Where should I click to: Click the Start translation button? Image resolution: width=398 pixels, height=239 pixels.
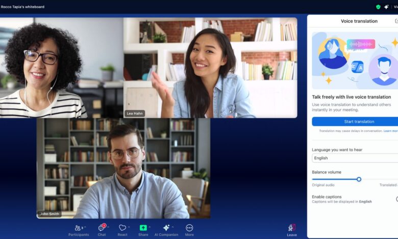tap(355, 122)
